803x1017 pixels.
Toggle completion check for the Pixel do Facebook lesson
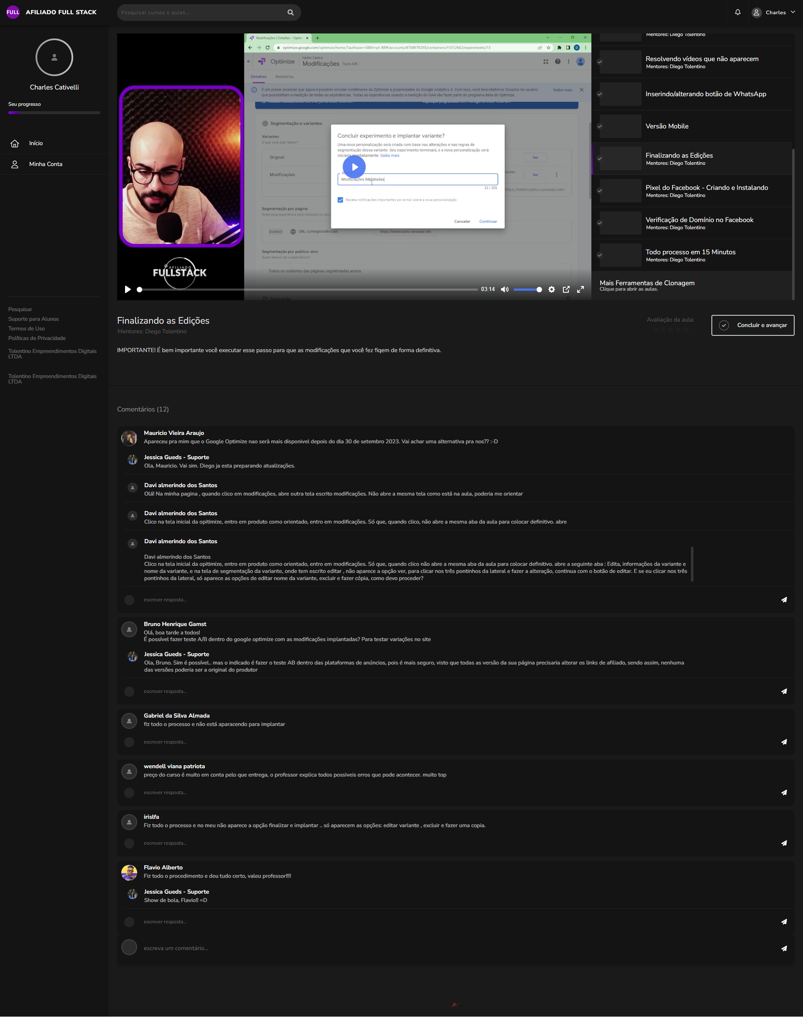[599, 191]
